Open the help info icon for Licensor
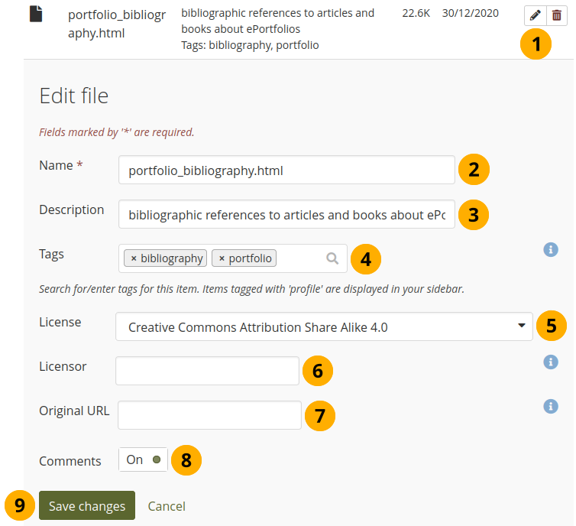576x526 pixels. [550, 362]
